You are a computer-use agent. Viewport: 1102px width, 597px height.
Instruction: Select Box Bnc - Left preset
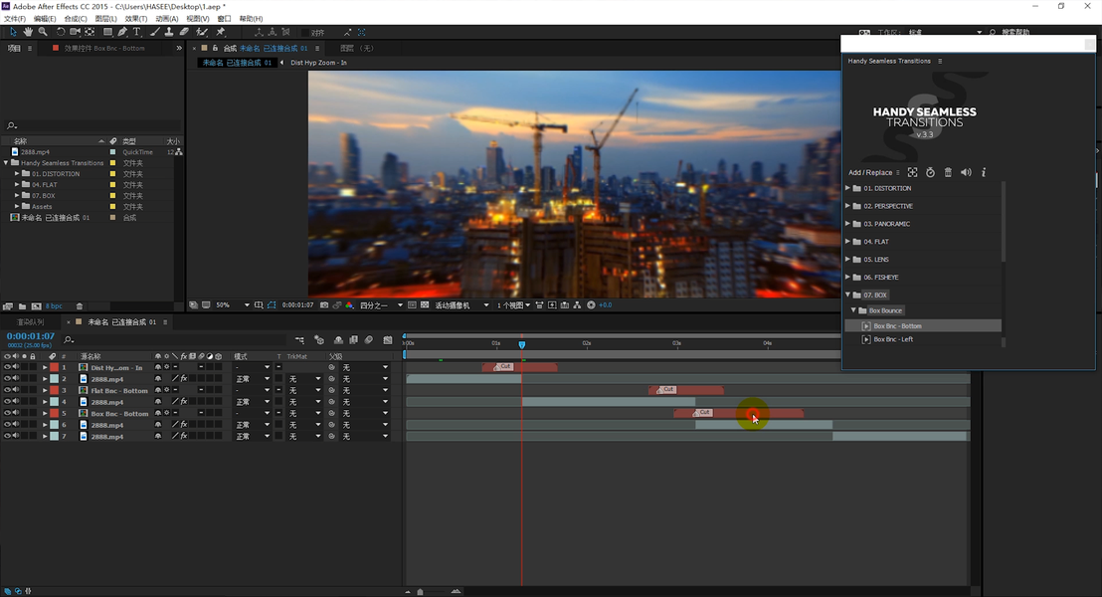tap(893, 339)
